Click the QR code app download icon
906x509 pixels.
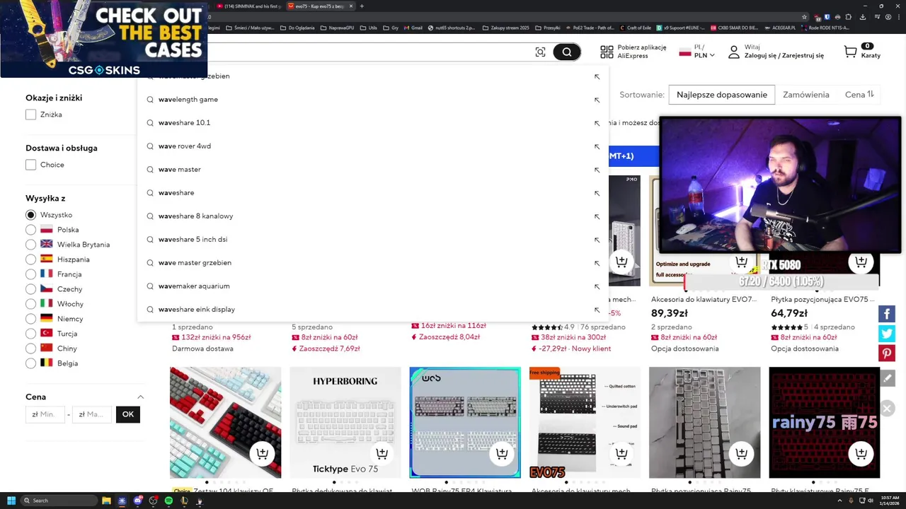pos(607,52)
